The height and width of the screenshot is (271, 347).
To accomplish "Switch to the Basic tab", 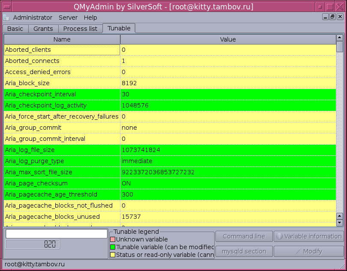I will 15,29.
